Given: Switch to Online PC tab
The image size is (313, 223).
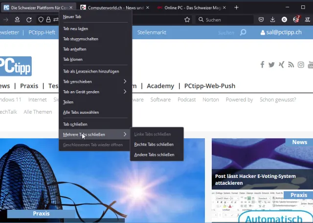Looking at the screenshot, I should [x=191, y=8].
